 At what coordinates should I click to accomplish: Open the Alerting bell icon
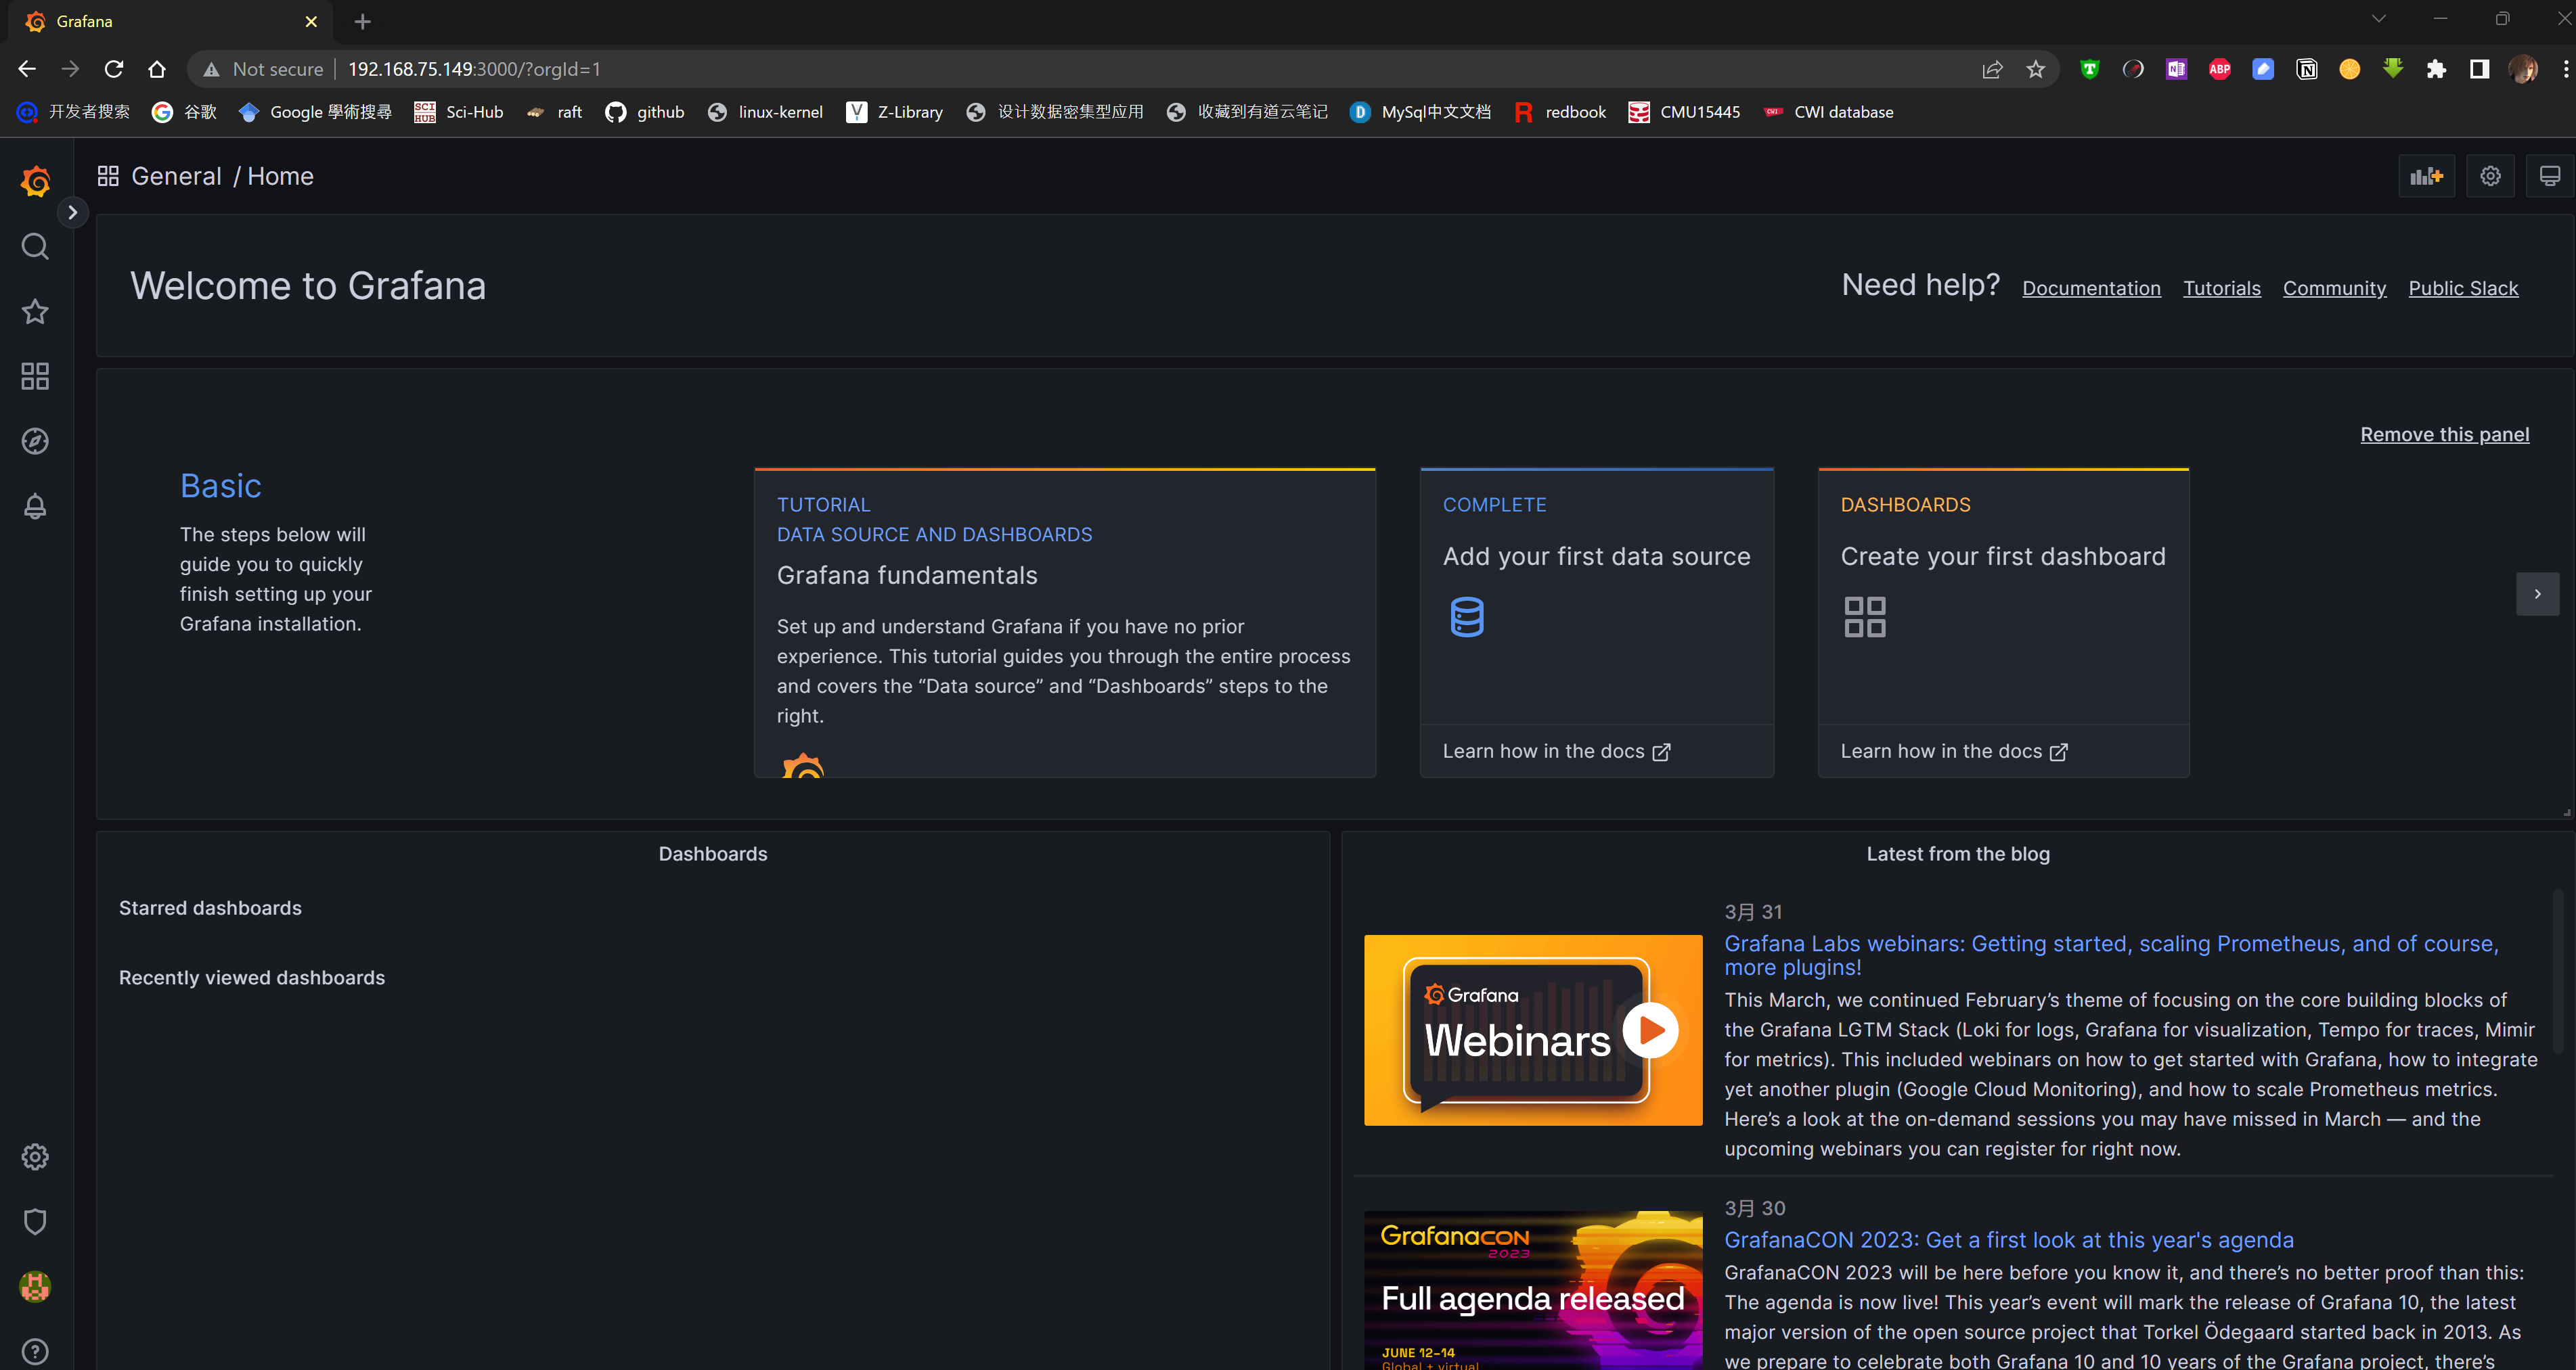tap(35, 507)
